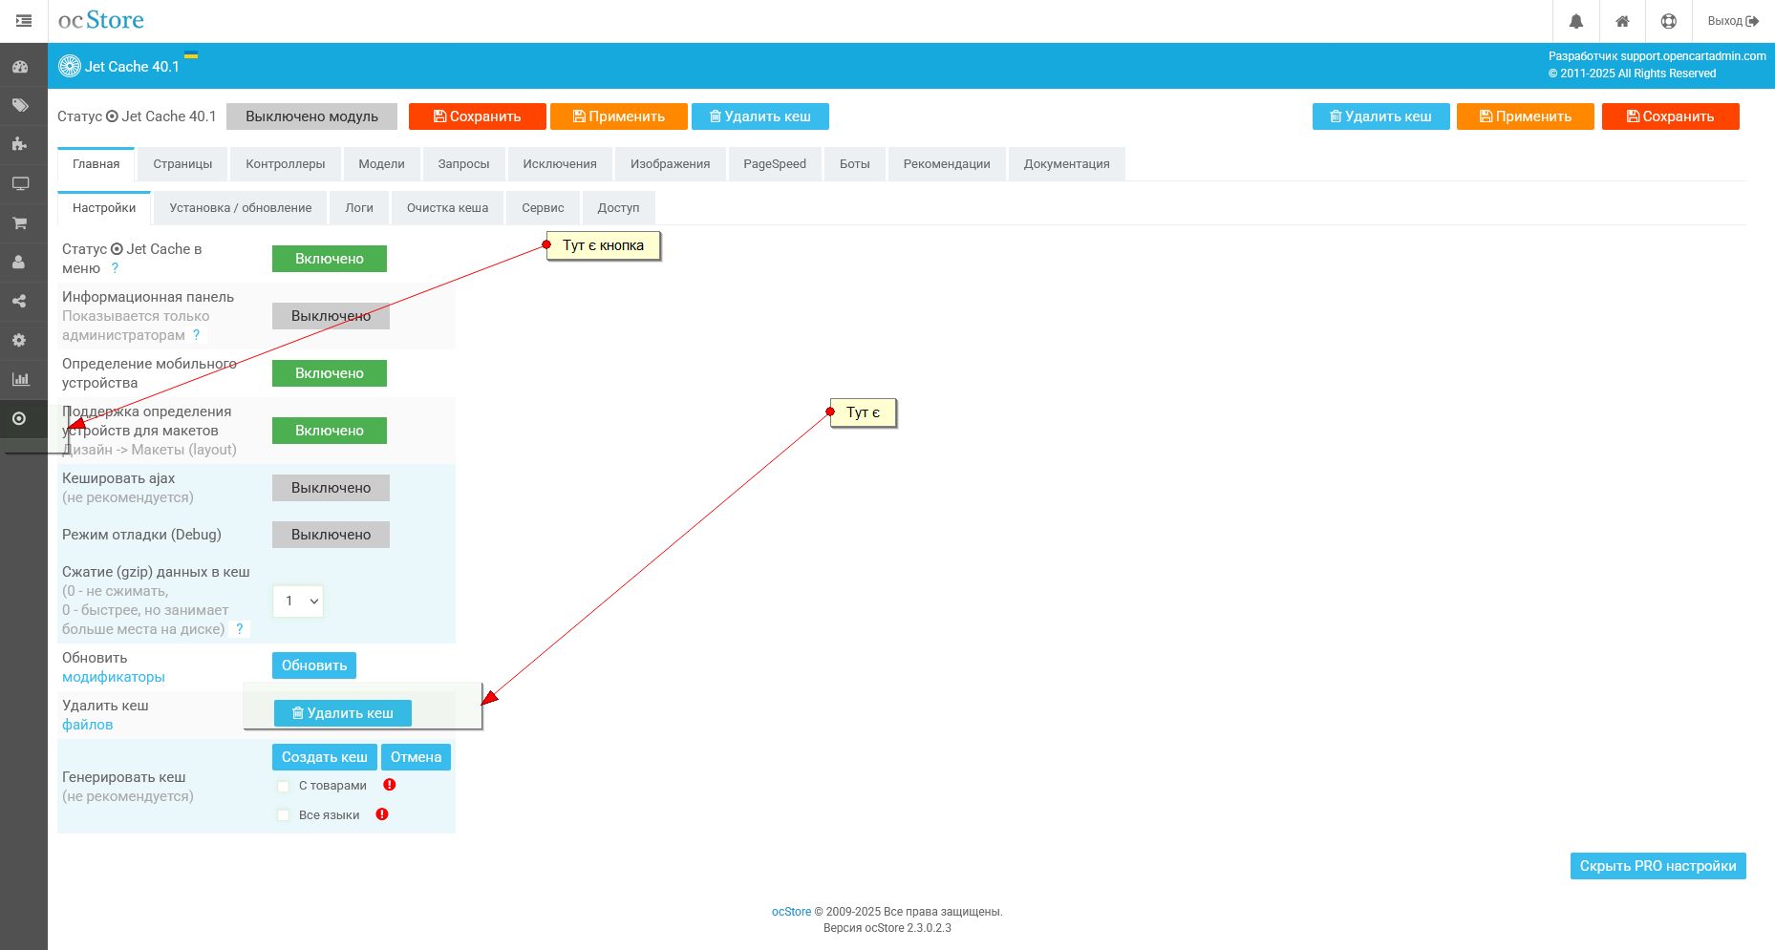This screenshot has height=950, width=1775.
Task: Open the 'Запросы' tab
Action: (463, 164)
